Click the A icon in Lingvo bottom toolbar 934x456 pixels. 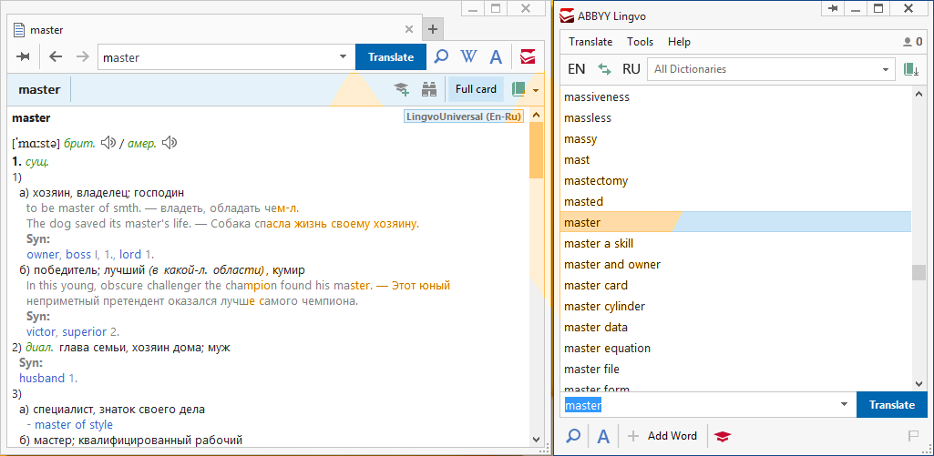(603, 436)
